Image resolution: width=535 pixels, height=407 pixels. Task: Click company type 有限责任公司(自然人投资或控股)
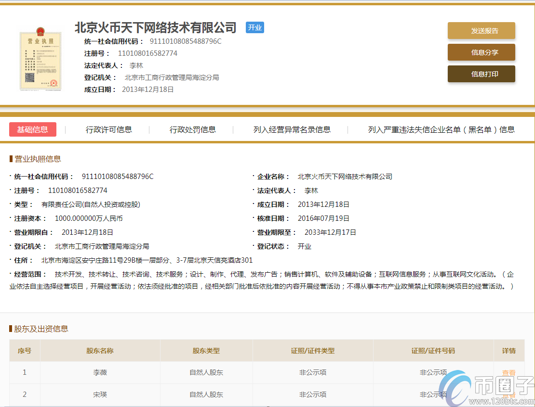(91, 204)
